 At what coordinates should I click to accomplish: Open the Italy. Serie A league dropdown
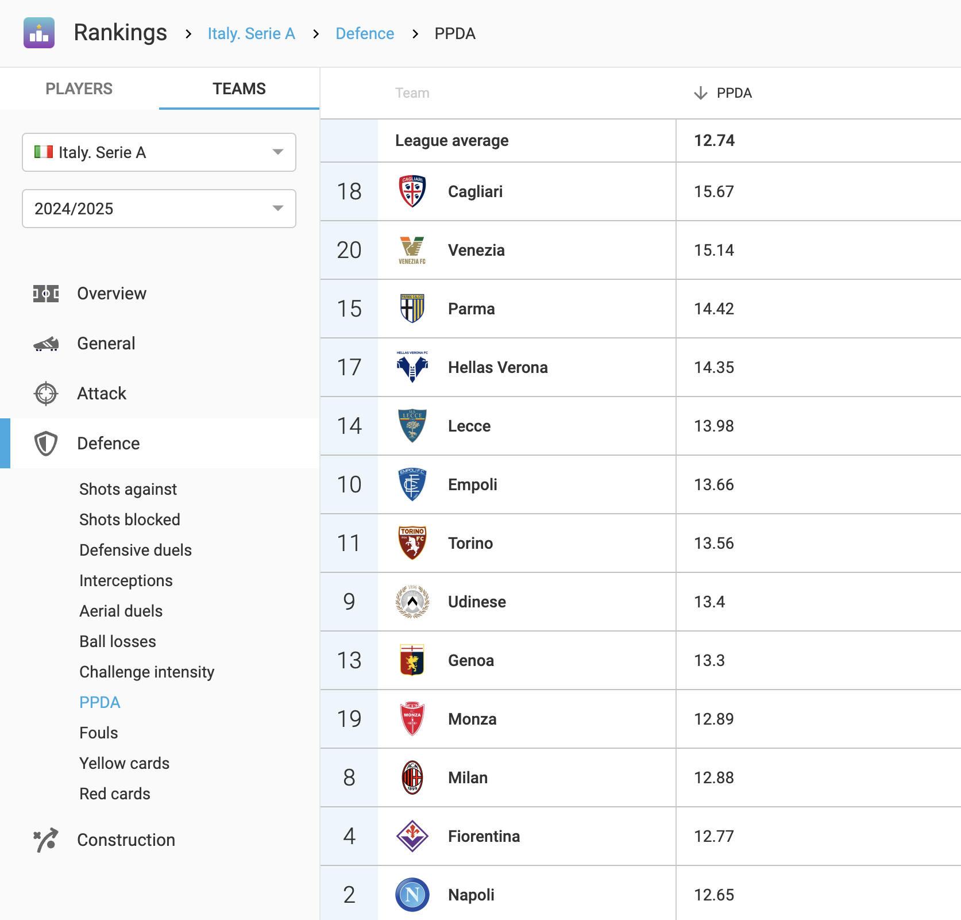159,152
